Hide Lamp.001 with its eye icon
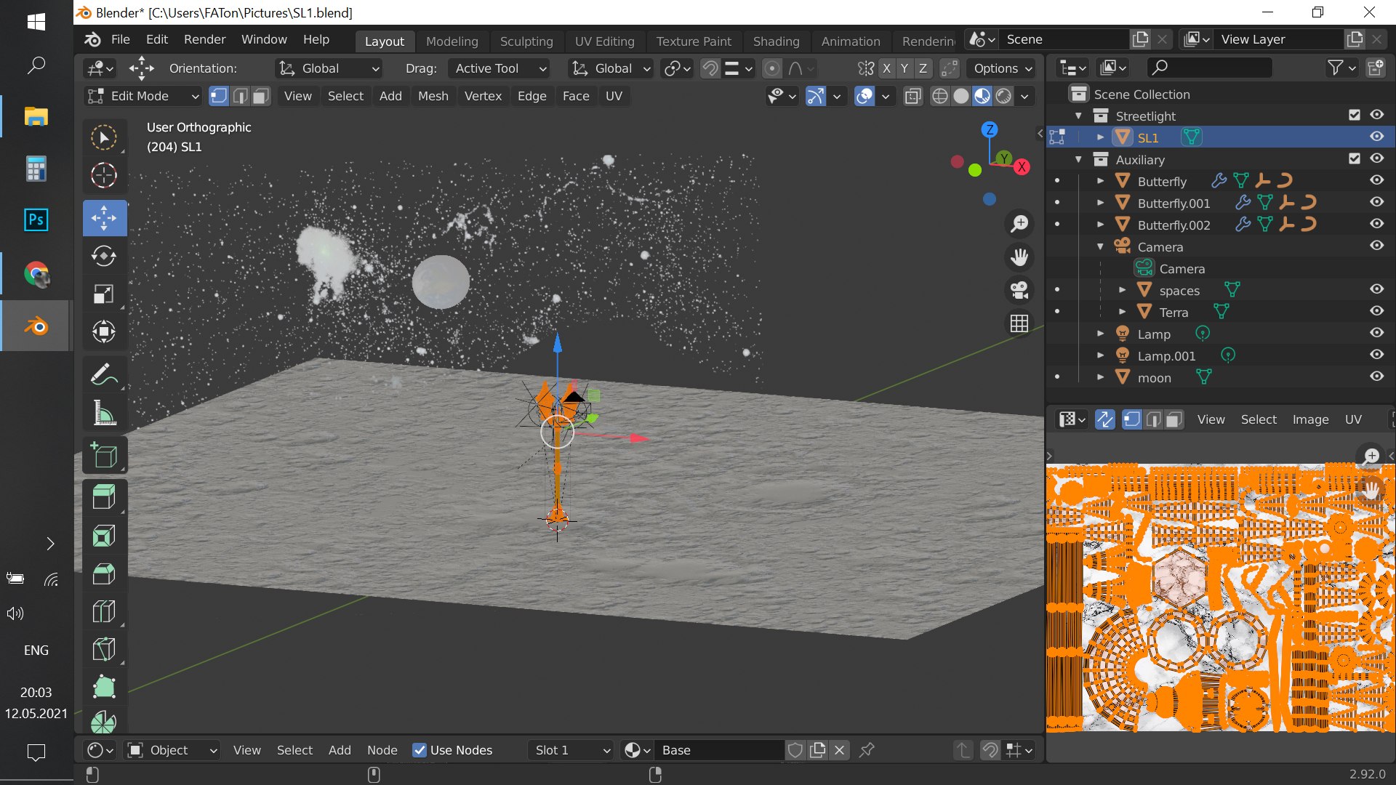The height and width of the screenshot is (785, 1396). coord(1376,355)
